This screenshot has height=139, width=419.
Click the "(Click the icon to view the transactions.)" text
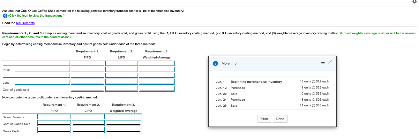pos(36,16)
